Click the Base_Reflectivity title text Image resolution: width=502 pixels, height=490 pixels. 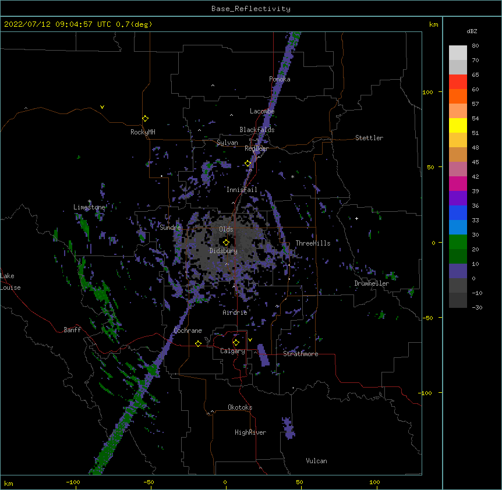251,9
